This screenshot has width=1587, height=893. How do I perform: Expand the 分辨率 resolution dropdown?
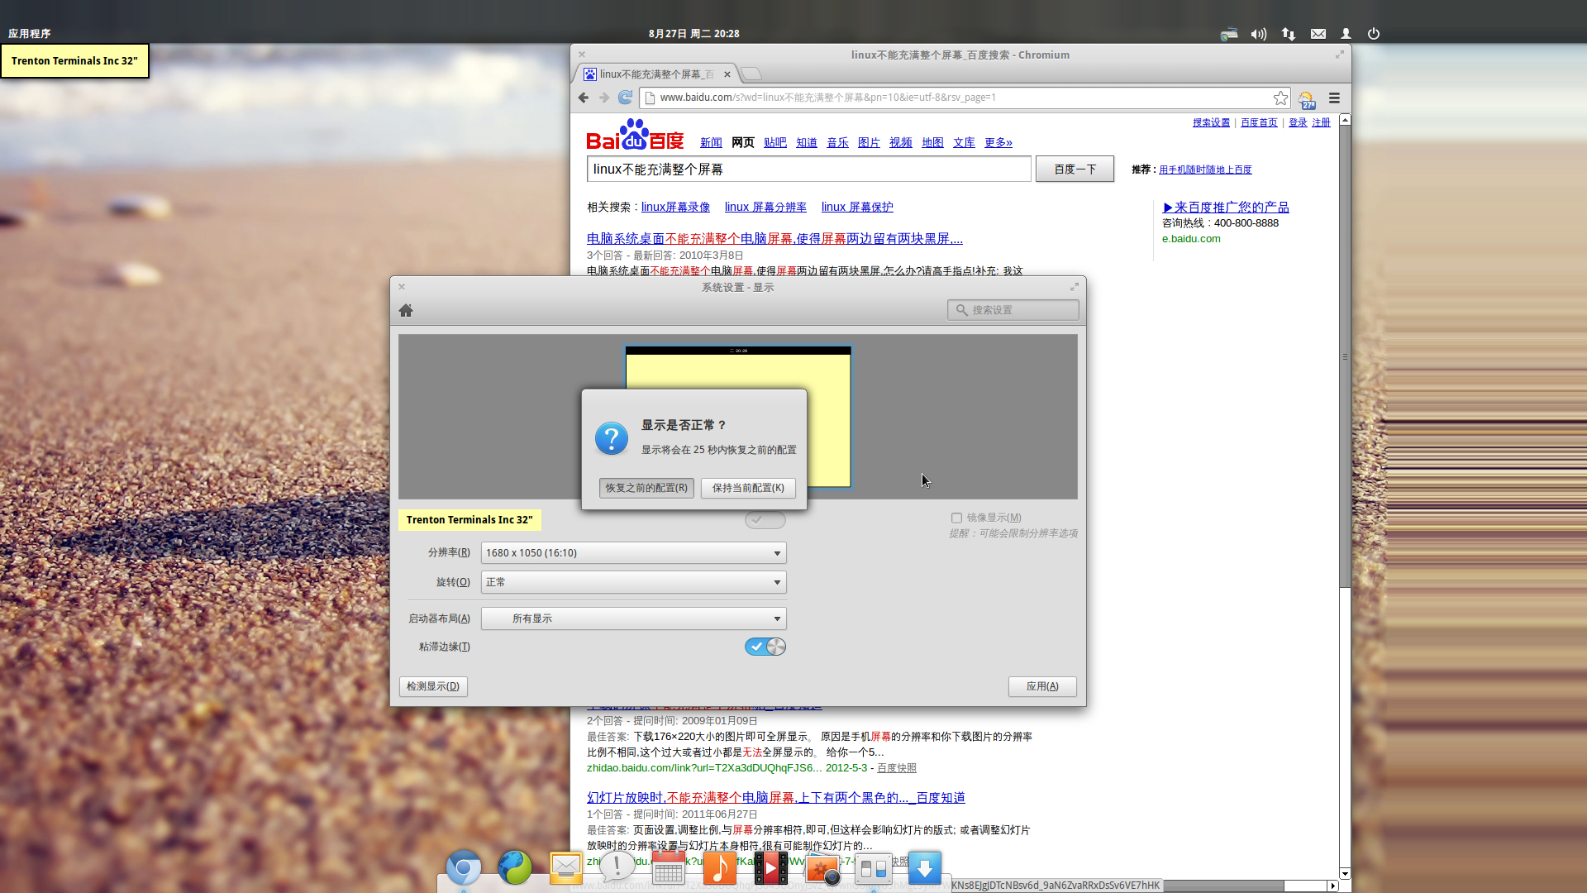[x=634, y=552]
